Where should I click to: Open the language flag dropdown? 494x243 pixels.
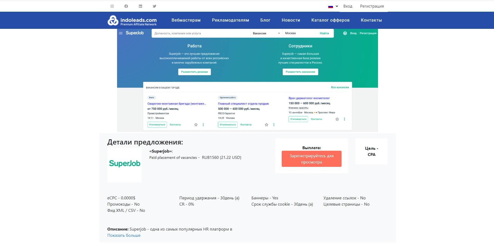click(333, 6)
